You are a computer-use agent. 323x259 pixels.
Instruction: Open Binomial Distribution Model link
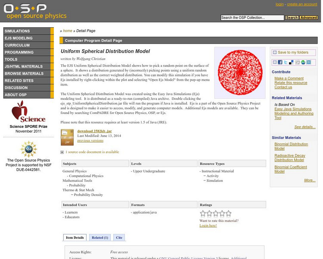291,146
